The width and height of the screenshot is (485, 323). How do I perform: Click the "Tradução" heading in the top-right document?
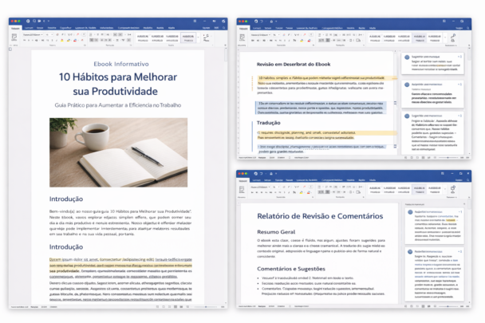pyautogui.click(x=270, y=123)
